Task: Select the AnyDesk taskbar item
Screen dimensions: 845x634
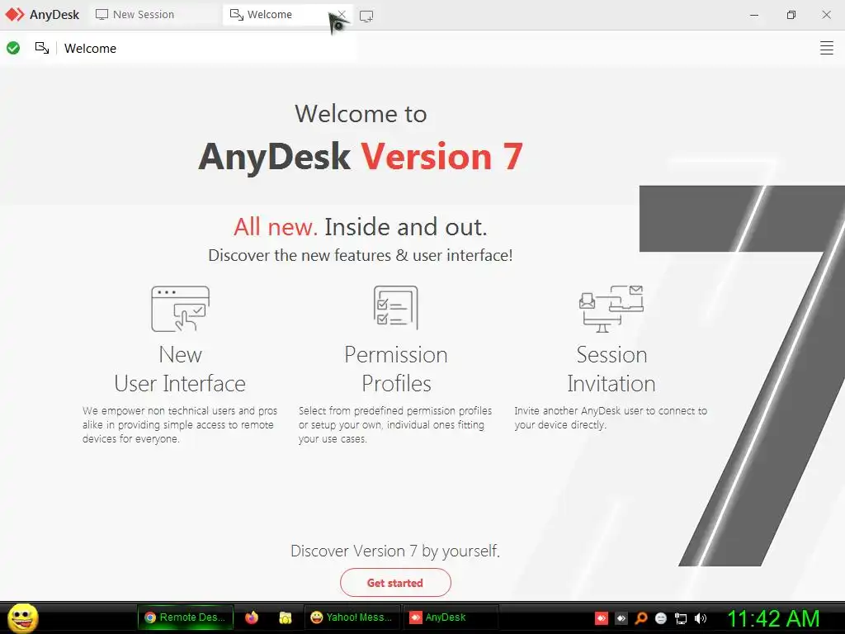Action: [x=451, y=617]
